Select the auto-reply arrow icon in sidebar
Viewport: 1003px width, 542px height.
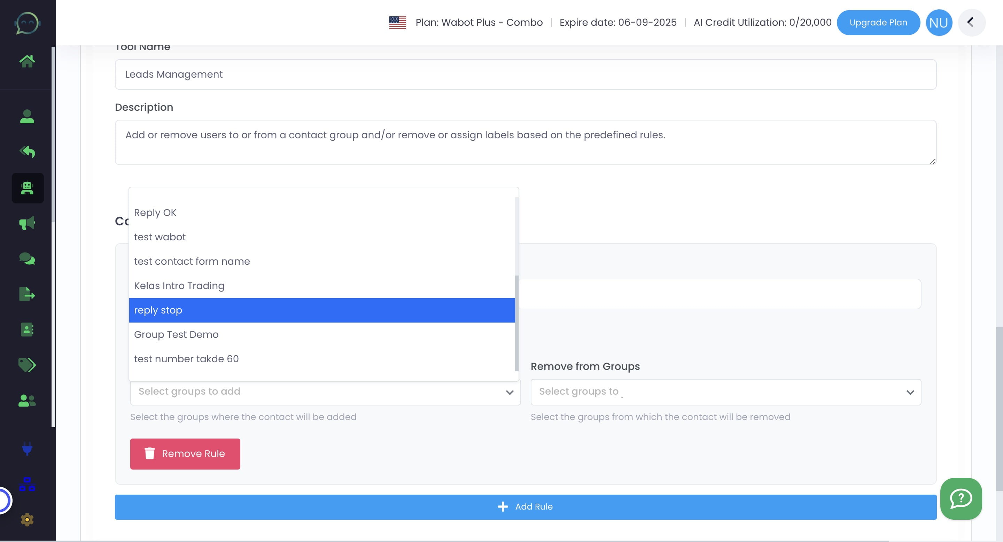tap(27, 152)
